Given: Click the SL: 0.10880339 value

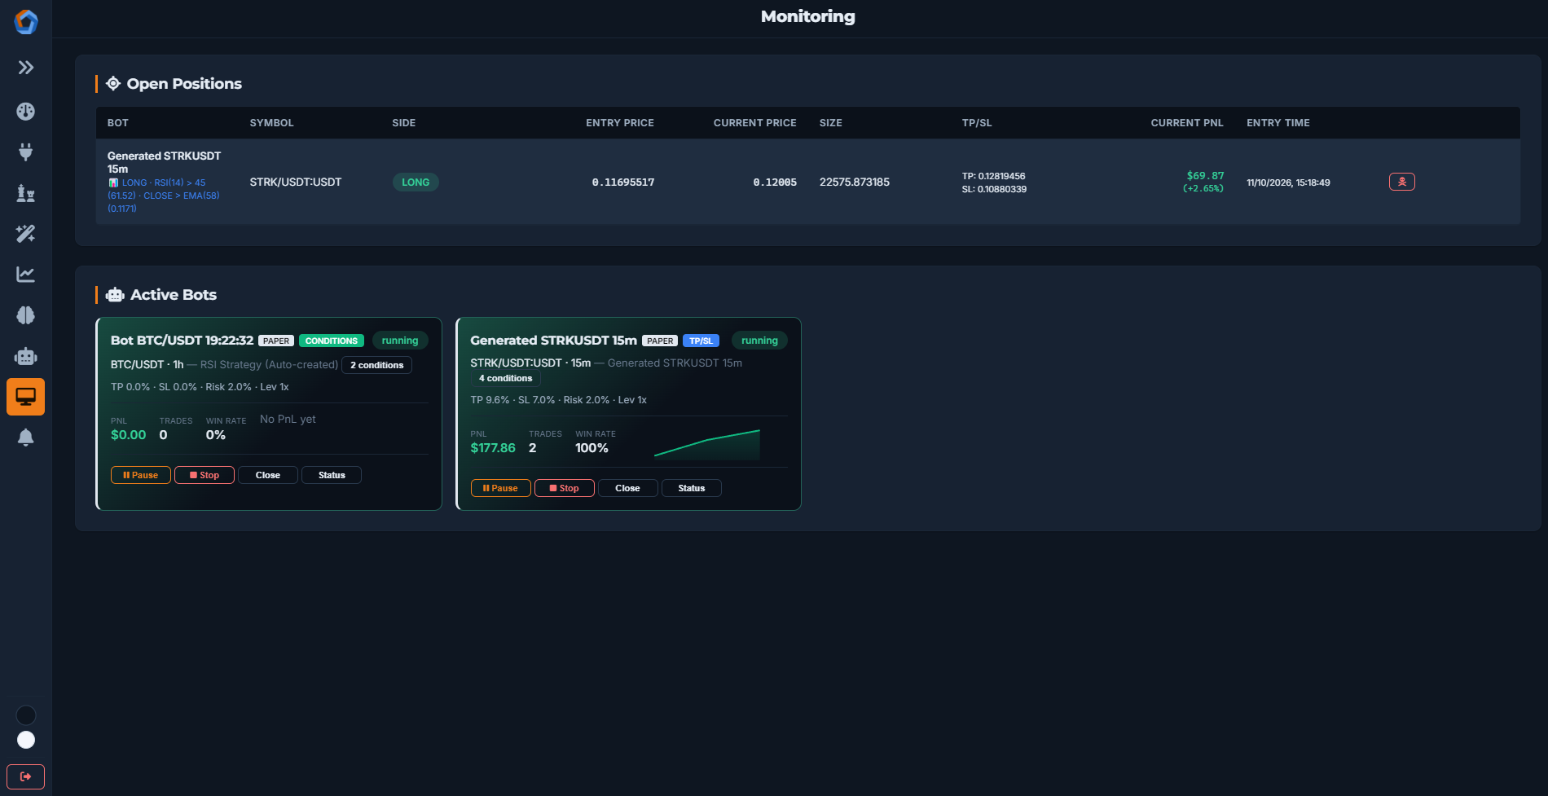Looking at the screenshot, I should point(994,189).
